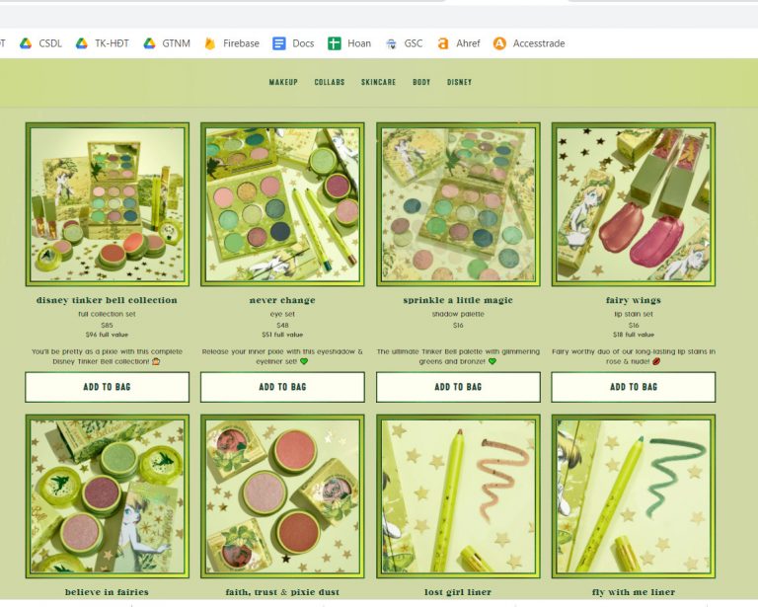Add fairy wings lip stain set to bag
758x607 pixels.
pyautogui.click(x=634, y=387)
